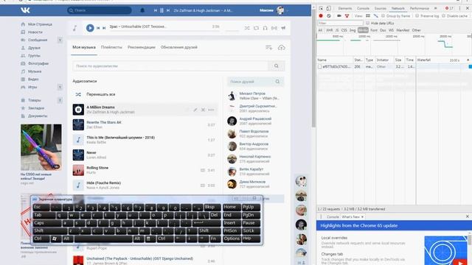Switch to Моя музыка tab

click(84, 47)
